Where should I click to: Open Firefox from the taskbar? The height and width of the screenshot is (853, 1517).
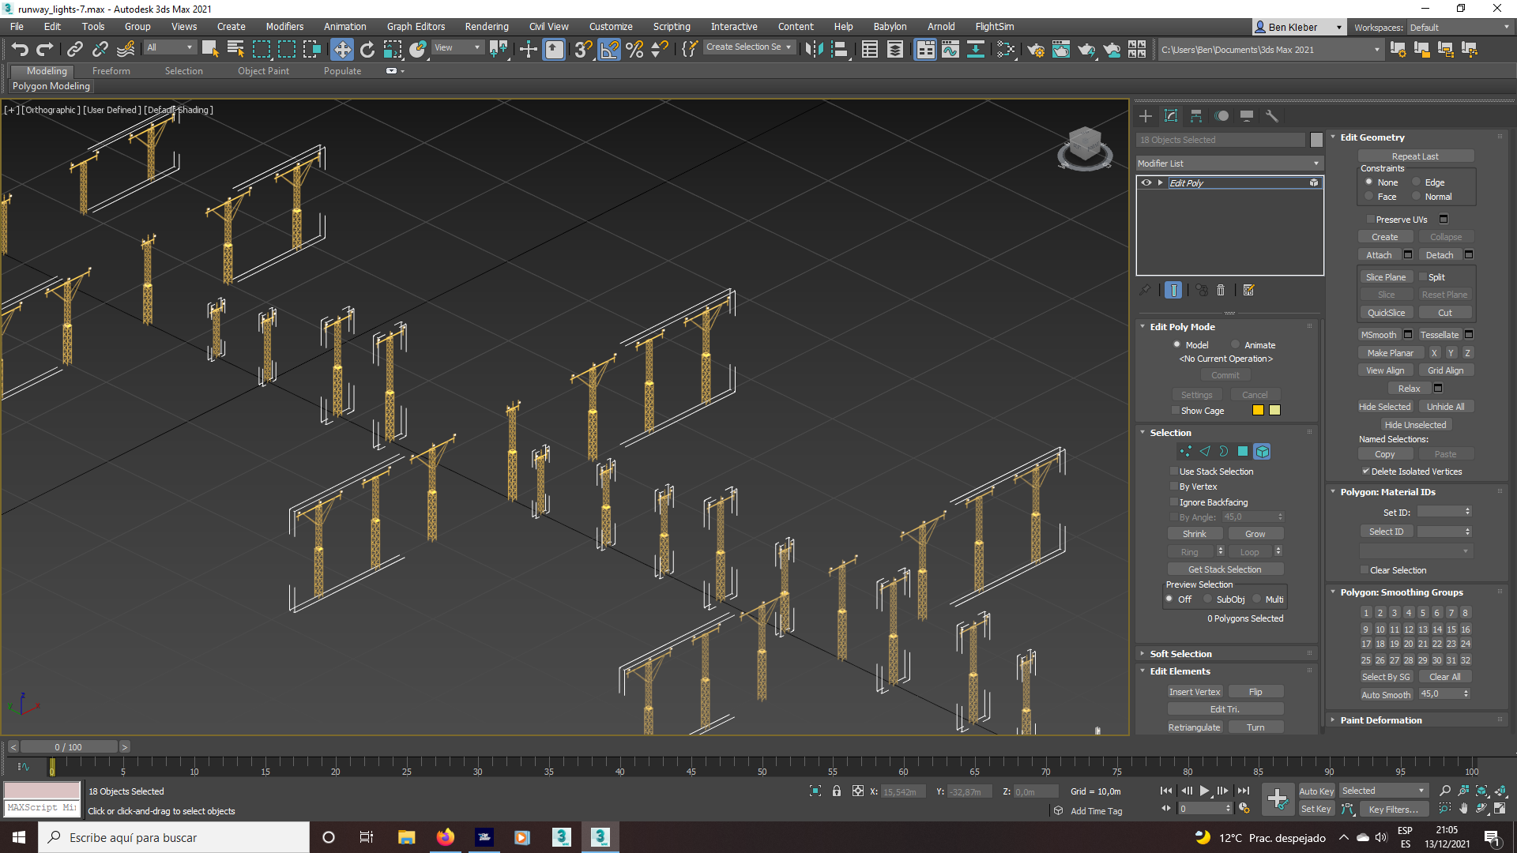tap(445, 837)
